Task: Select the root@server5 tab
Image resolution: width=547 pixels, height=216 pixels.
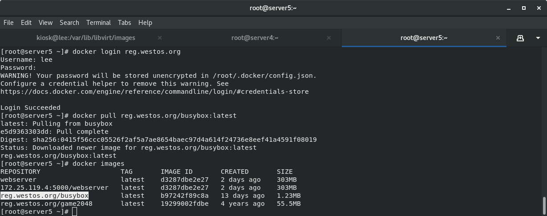Action: (x=424, y=38)
